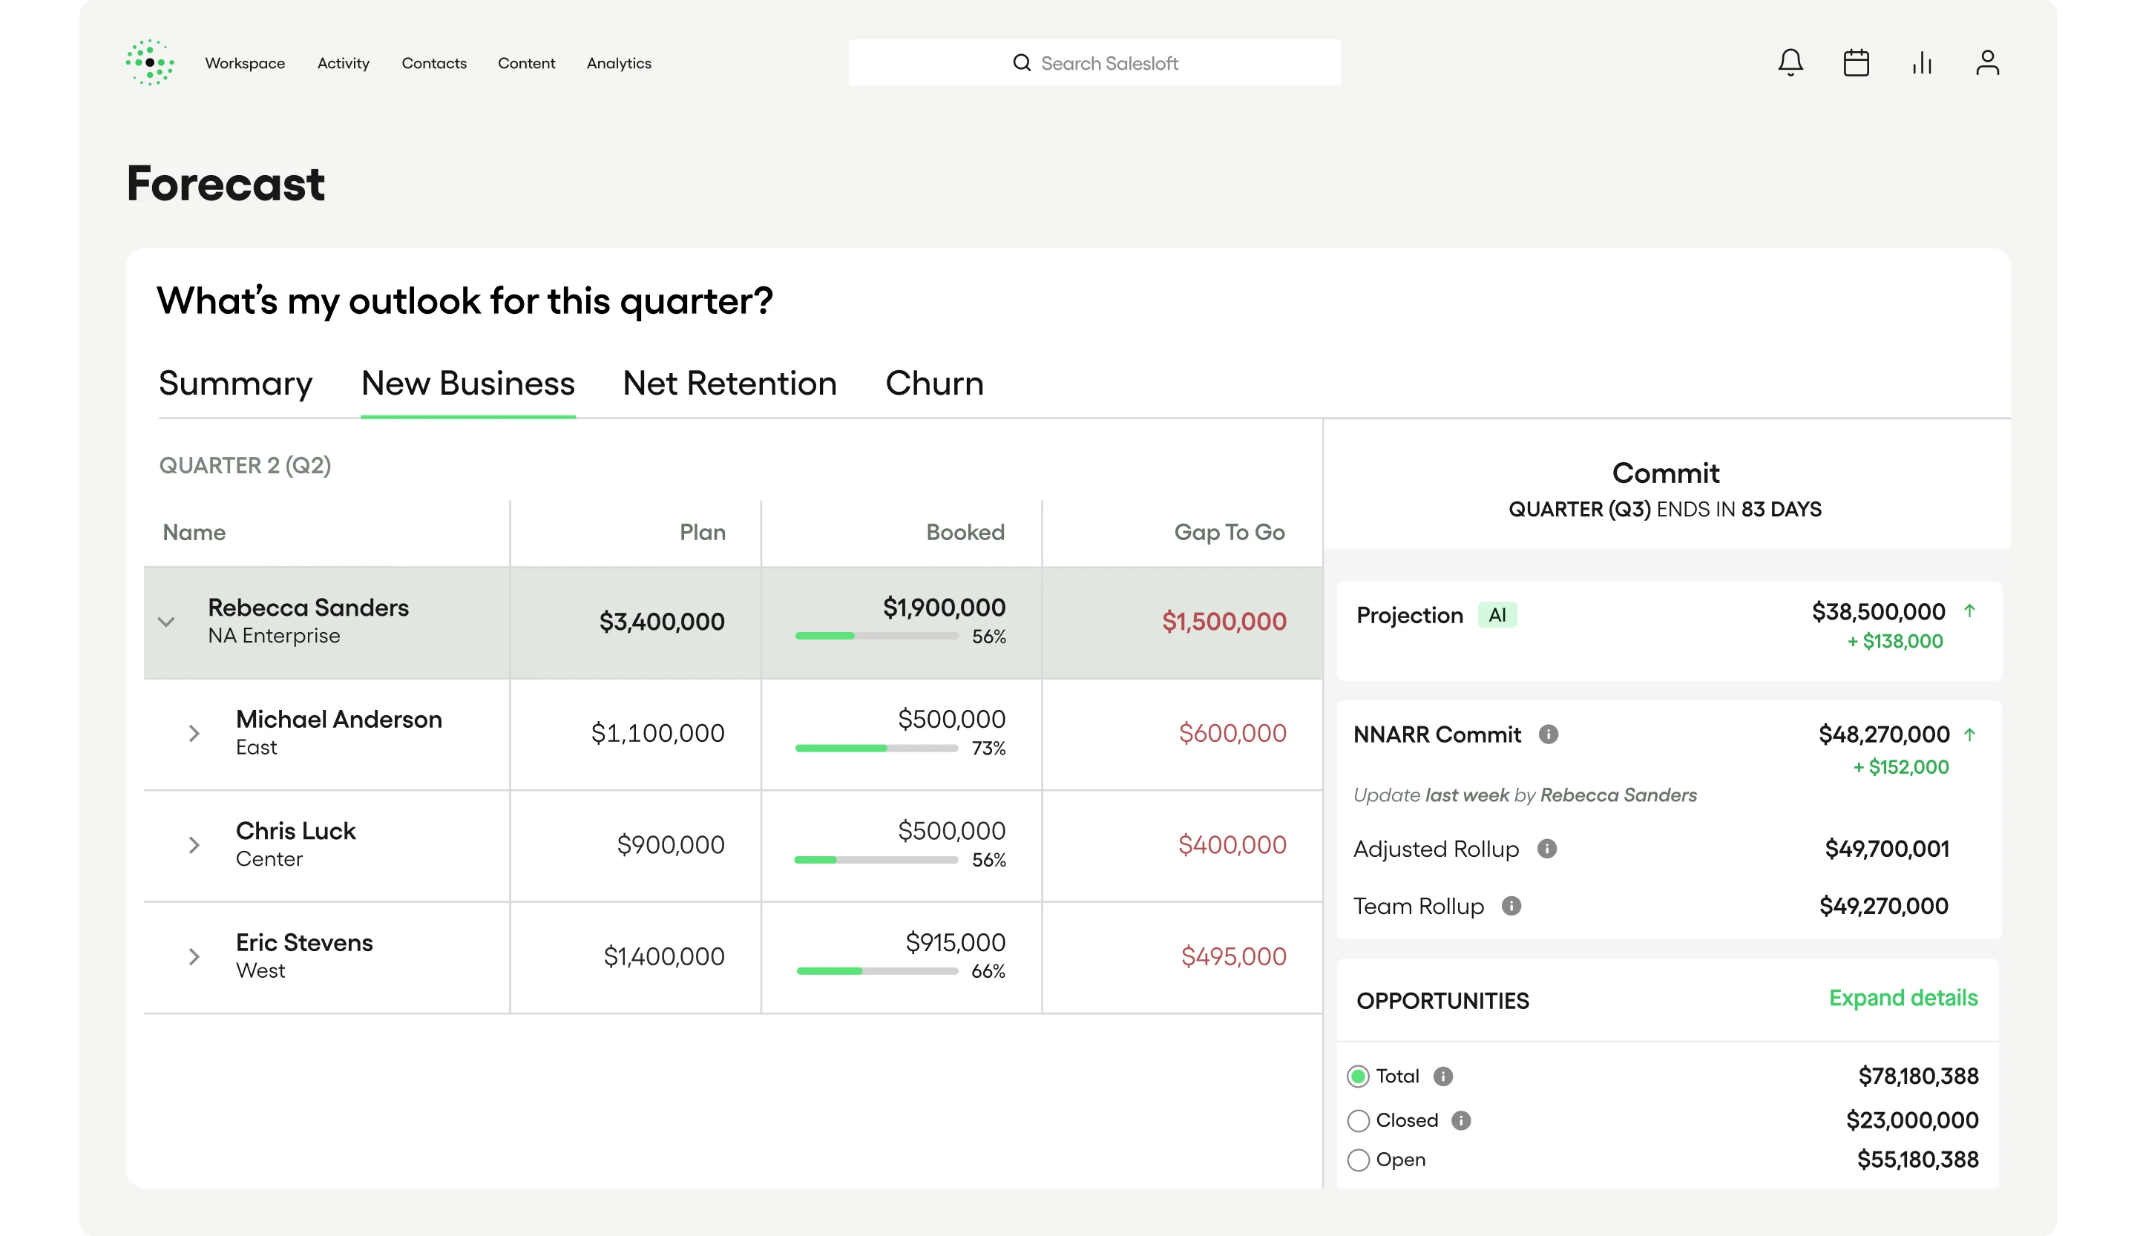
Task: Select the Closed opportunities radio button
Action: pos(1359,1121)
